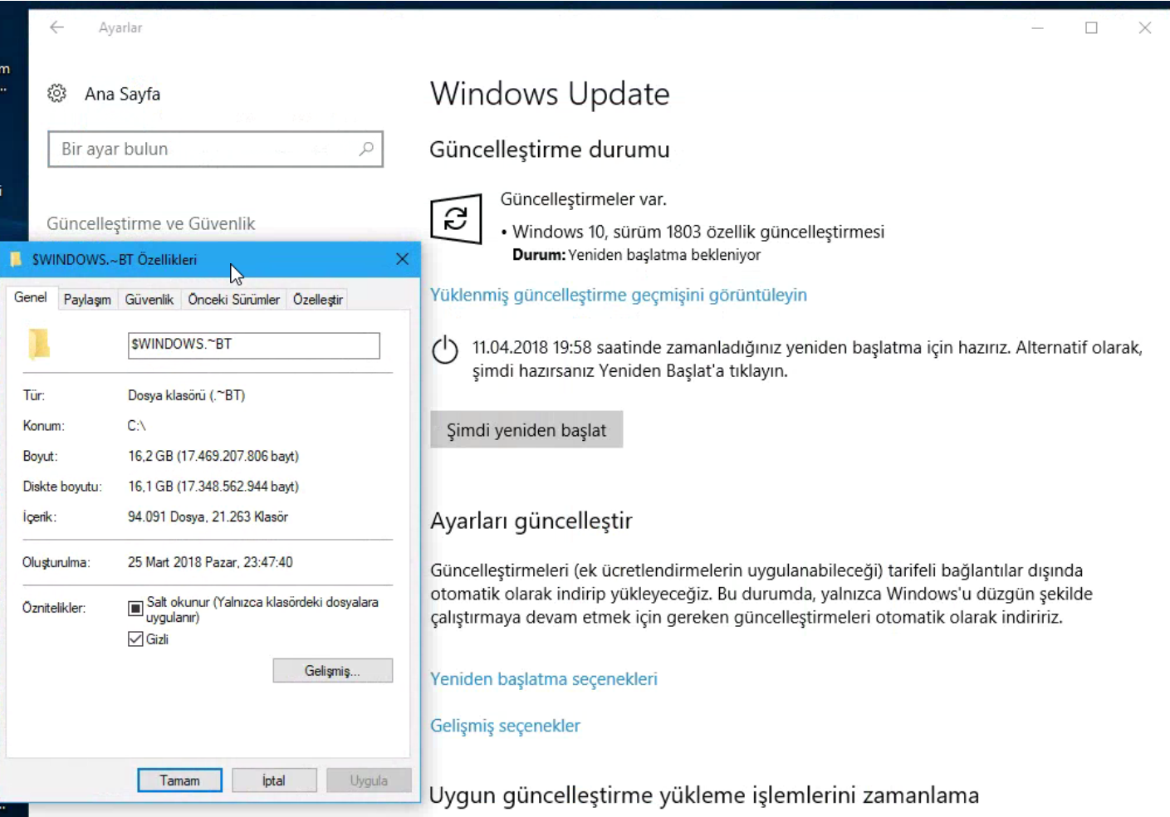Open the Güvenlik tab

pyautogui.click(x=149, y=300)
